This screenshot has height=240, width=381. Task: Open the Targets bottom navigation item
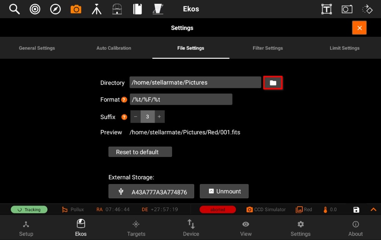(x=136, y=228)
